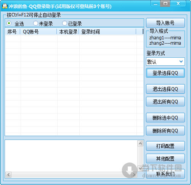Open the 登录方式 dropdown showing 默认

tap(165, 62)
